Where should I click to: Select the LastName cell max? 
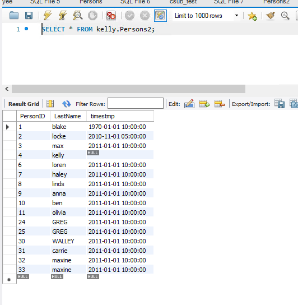point(68,146)
